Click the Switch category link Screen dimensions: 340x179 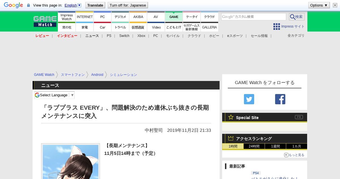[x=124, y=36]
